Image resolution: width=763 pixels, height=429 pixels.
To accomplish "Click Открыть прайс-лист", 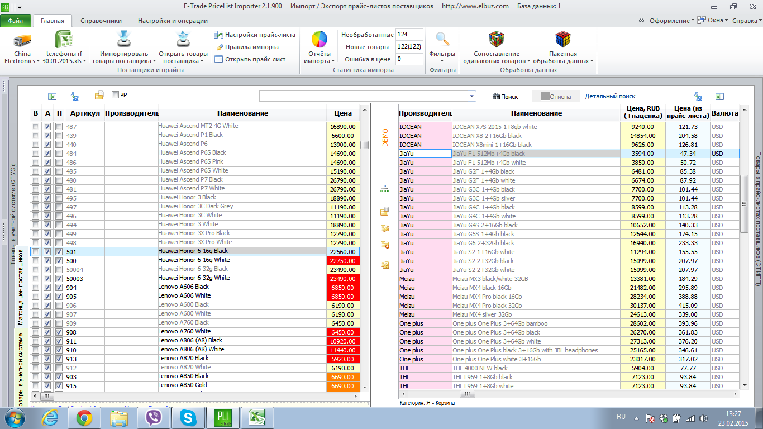I will (x=250, y=59).
